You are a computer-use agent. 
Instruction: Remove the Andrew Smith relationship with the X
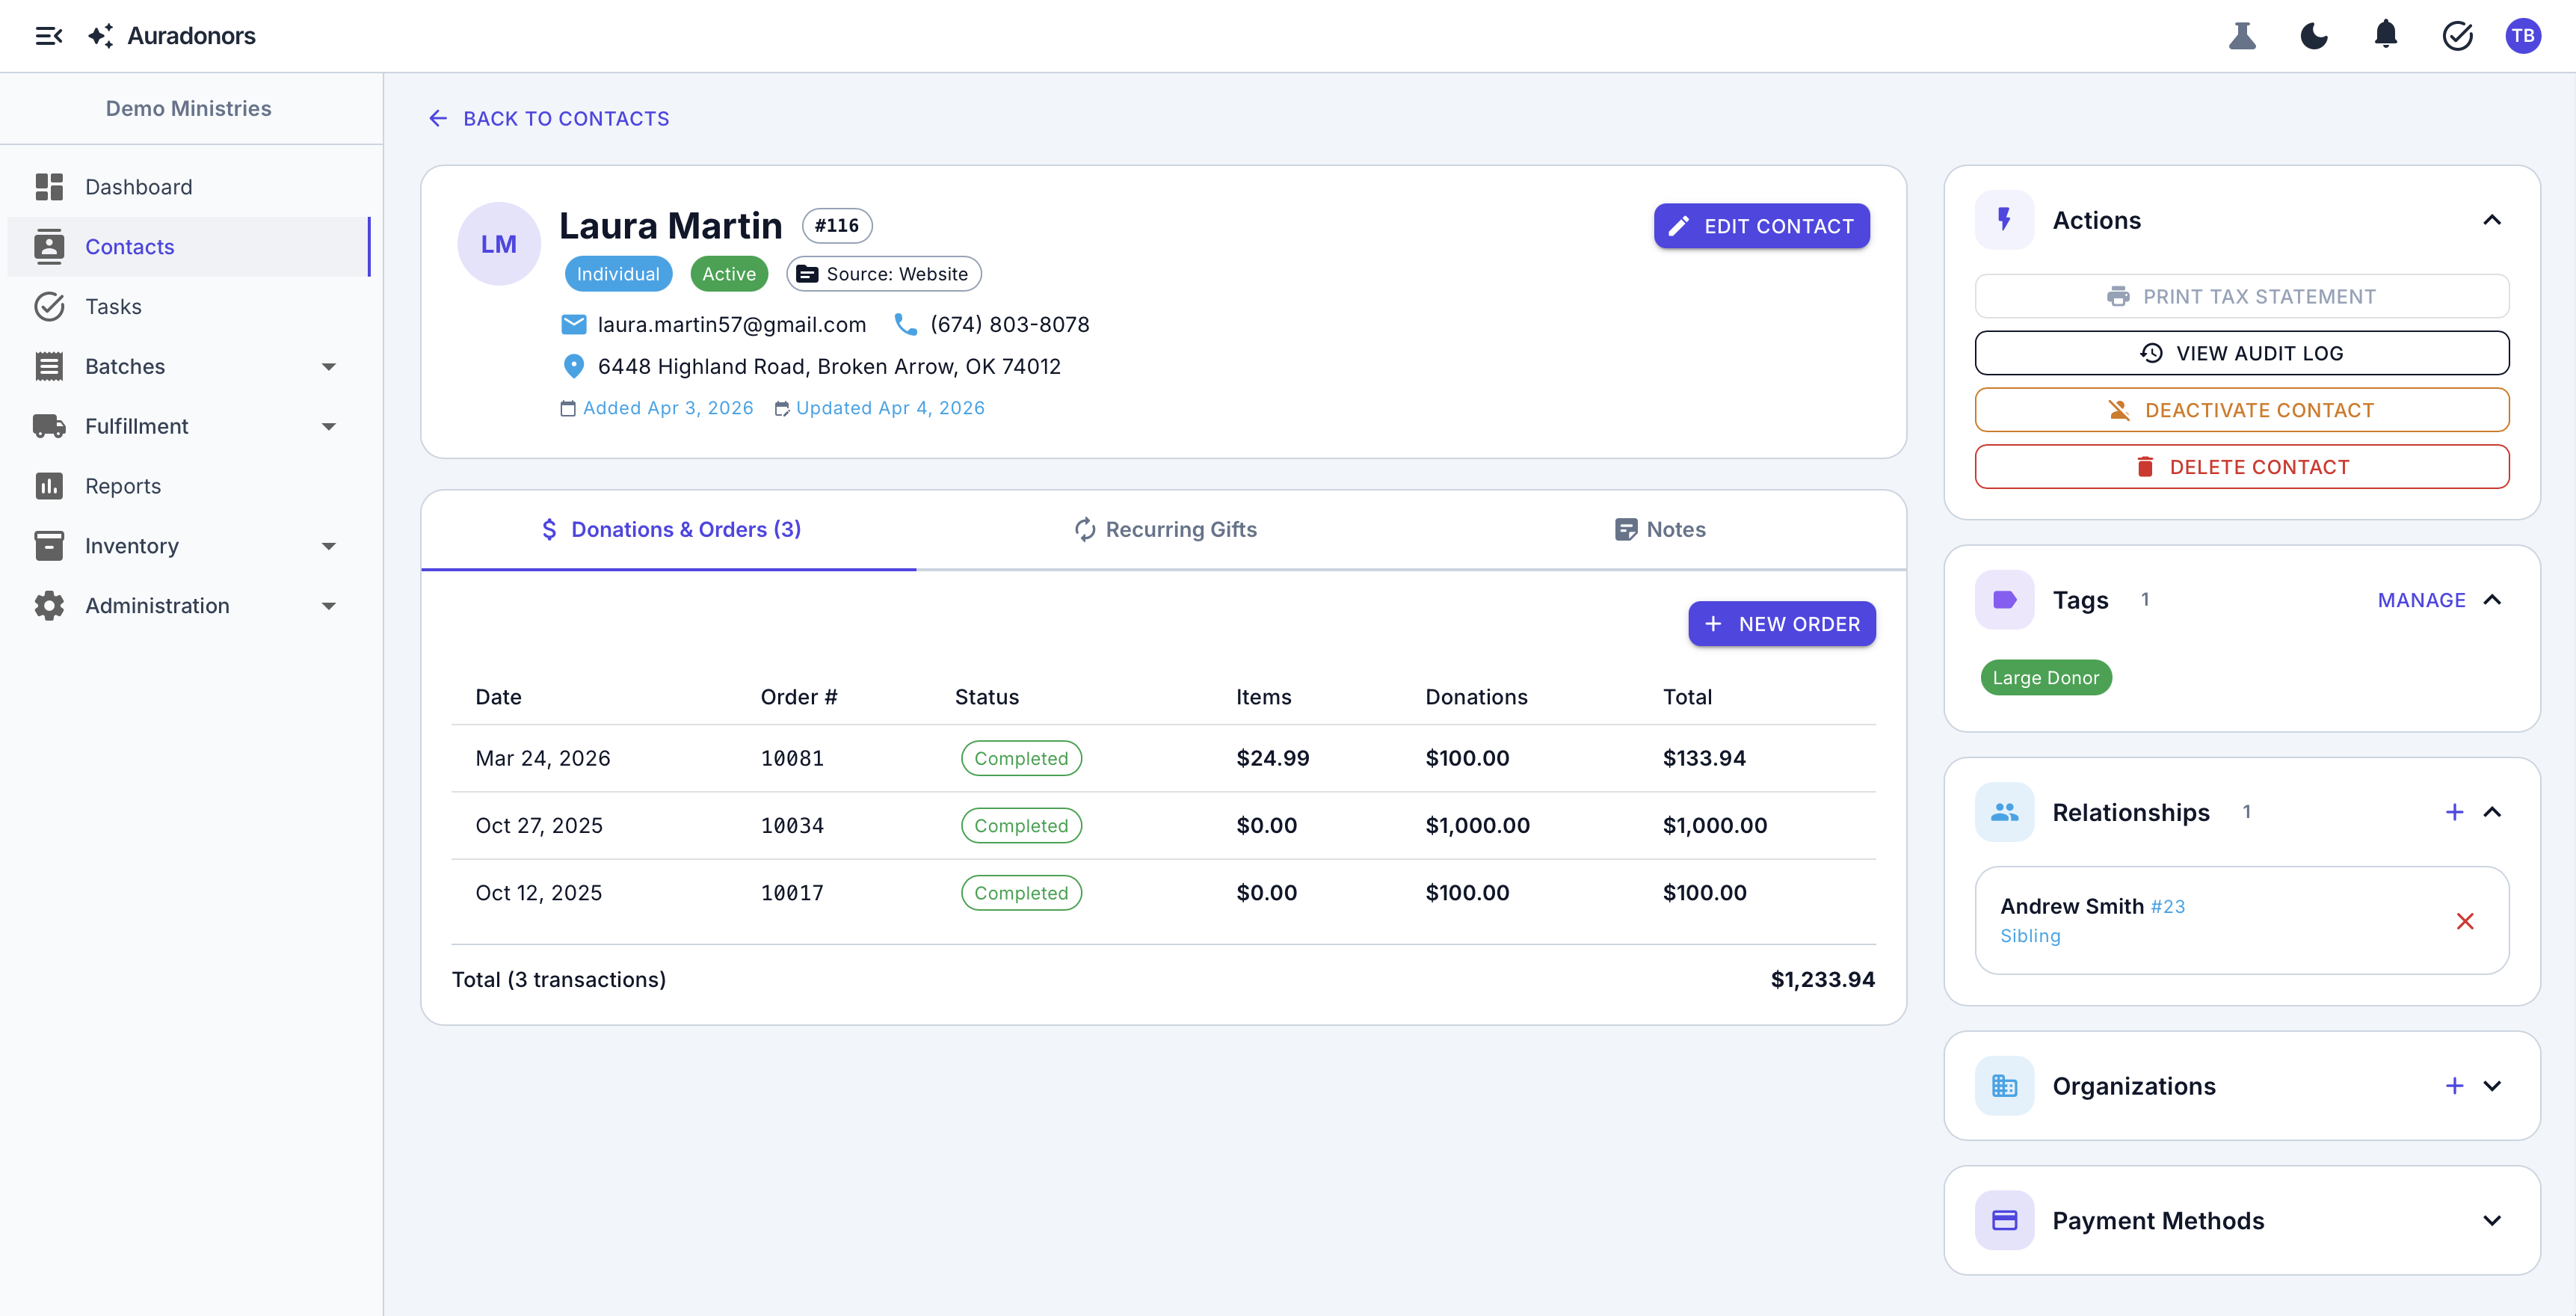tap(2466, 921)
